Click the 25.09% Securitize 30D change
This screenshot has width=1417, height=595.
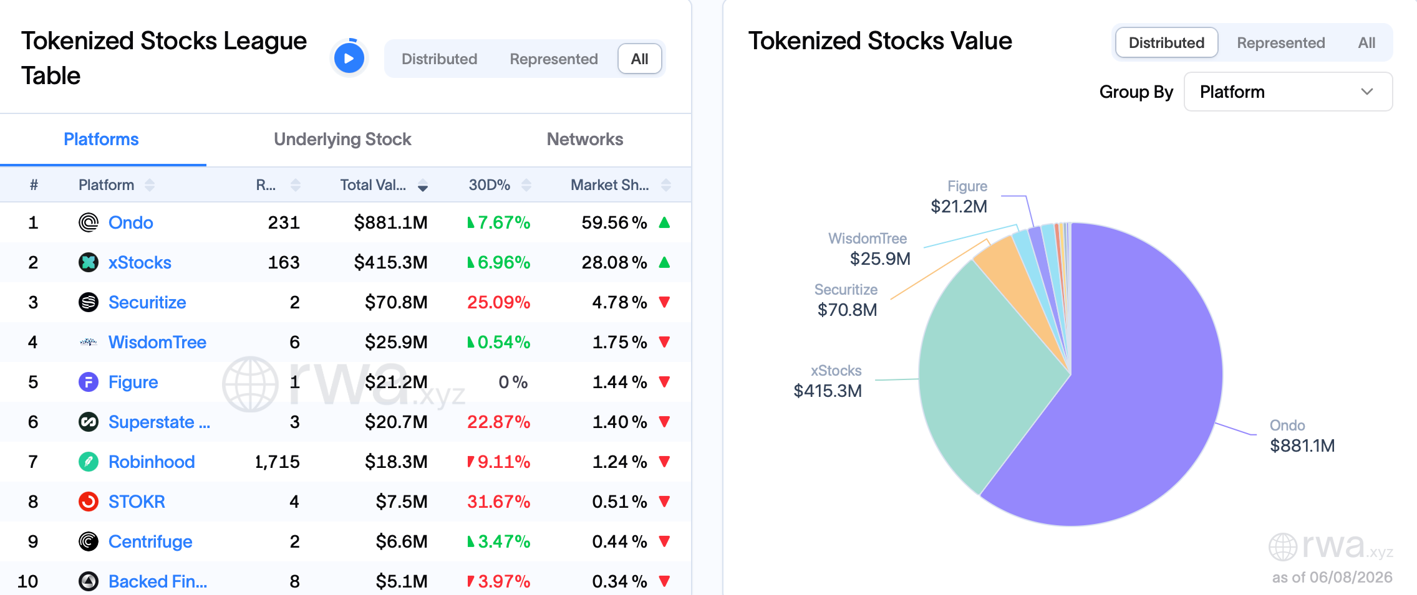pos(498,302)
